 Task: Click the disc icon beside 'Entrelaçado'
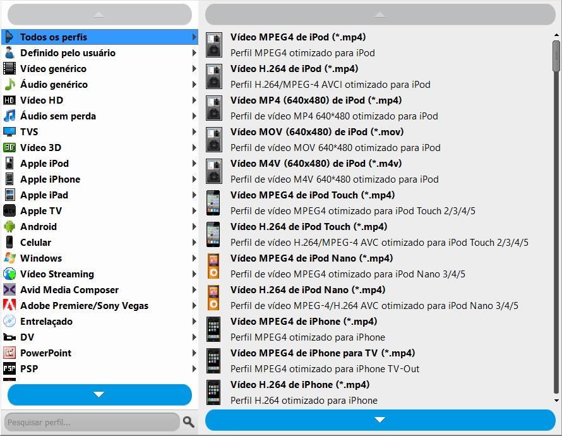tap(9, 321)
